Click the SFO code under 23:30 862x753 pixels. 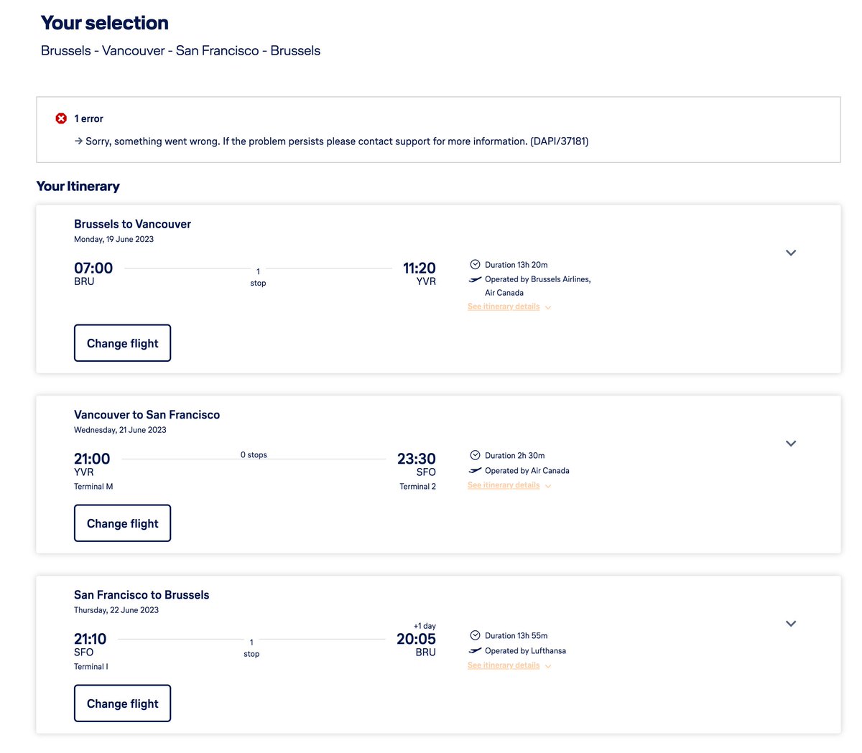426,472
